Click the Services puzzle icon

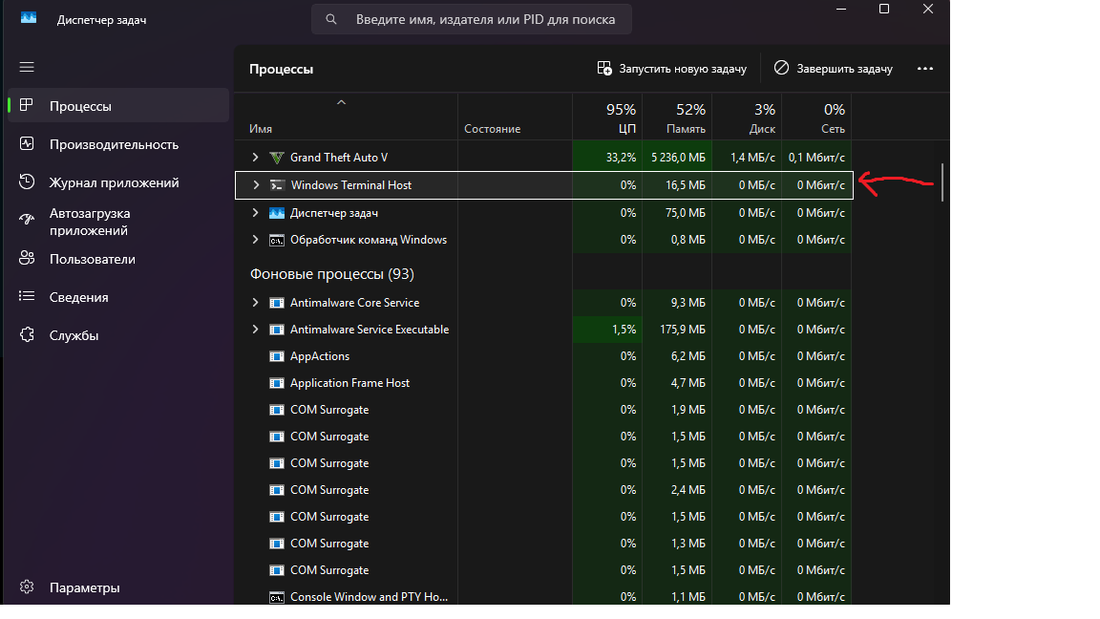pos(27,334)
